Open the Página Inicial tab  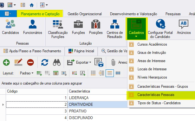[x=81, y=51]
